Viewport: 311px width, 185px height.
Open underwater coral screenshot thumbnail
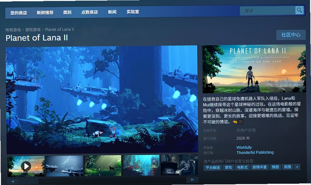[141, 165]
